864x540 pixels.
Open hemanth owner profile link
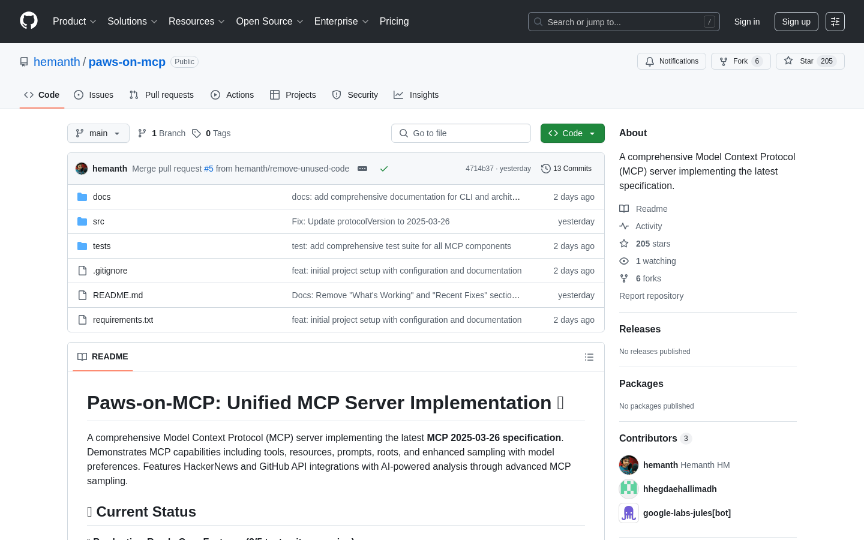[57, 62]
